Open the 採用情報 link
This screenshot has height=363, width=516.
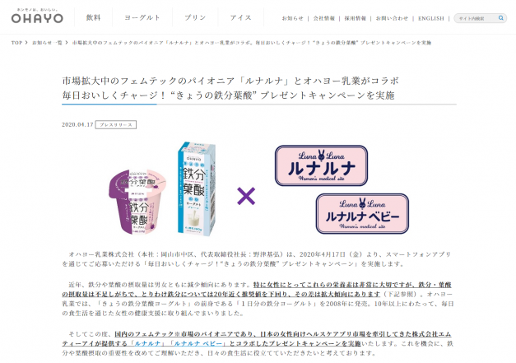click(355, 18)
